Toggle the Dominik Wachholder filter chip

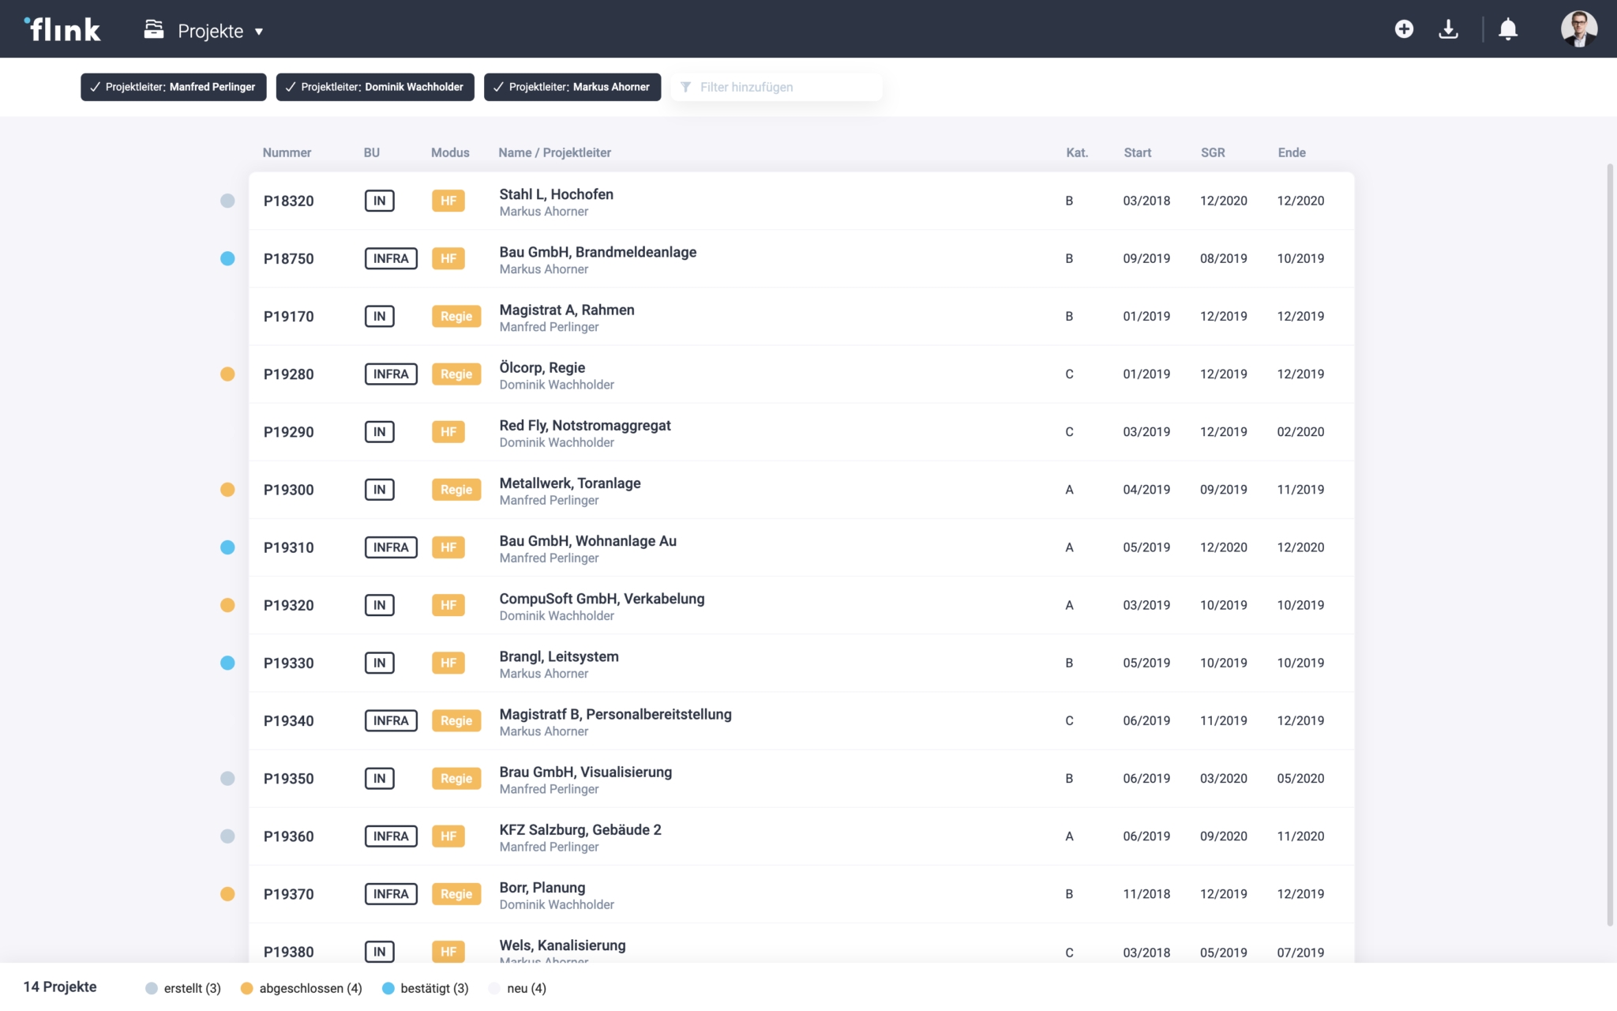pos(374,87)
